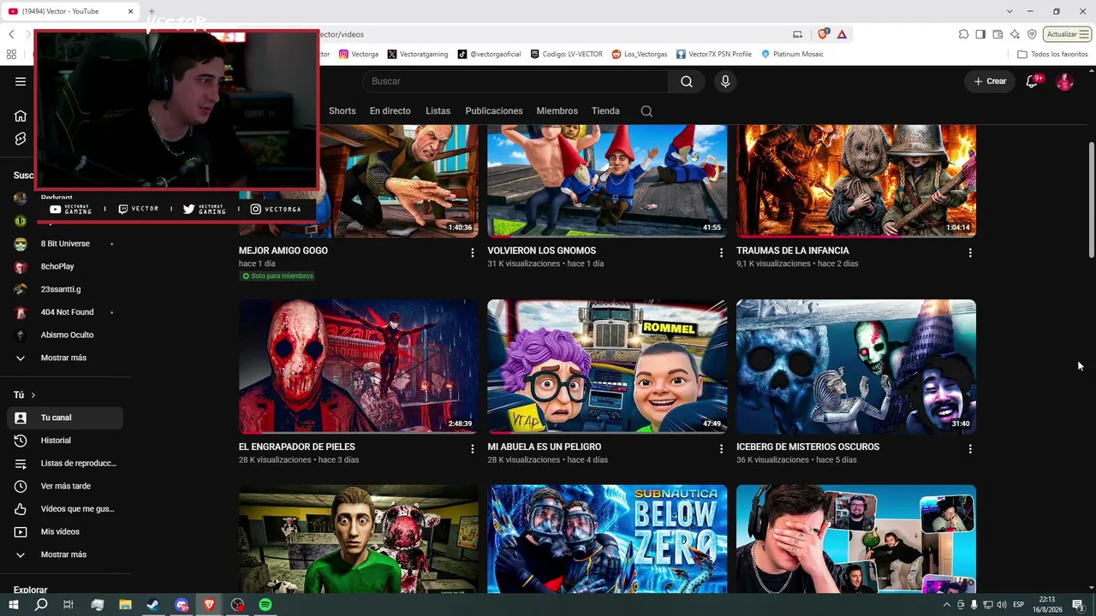This screenshot has width=1096, height=616.
Task: Open 8 Bit Universe subscription
Action: (x=65, y=244)
